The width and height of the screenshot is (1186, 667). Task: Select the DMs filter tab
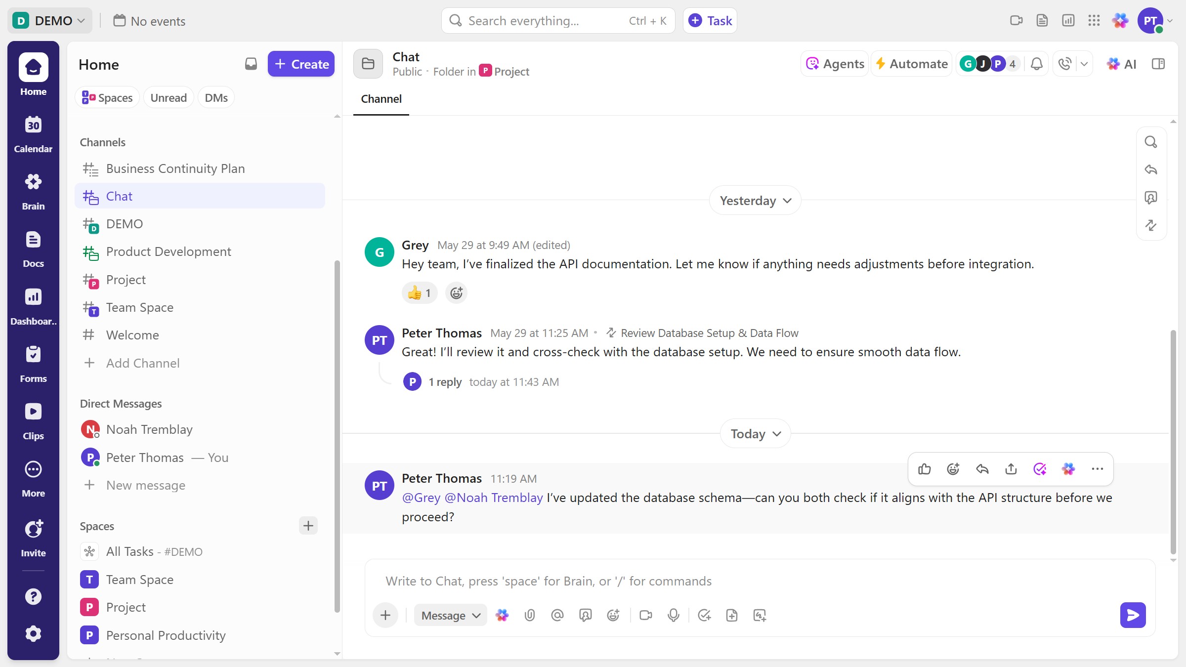[216, 98]
